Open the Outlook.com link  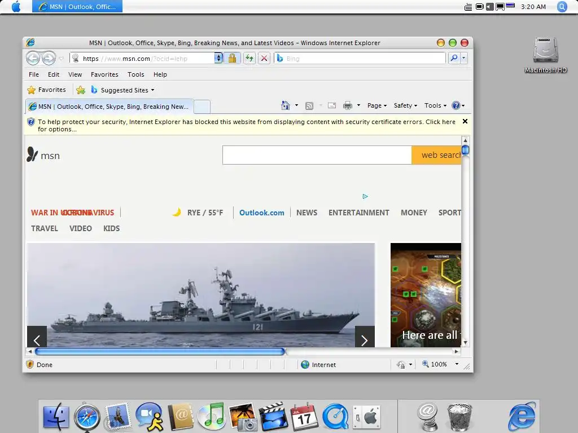(262, 213)
